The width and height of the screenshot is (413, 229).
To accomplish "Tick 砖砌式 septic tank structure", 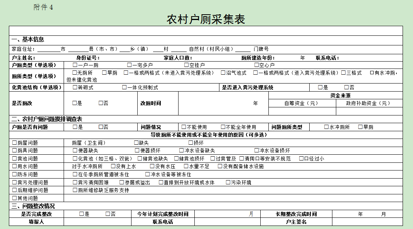I will pyautogui.click(x=75, y=87).
